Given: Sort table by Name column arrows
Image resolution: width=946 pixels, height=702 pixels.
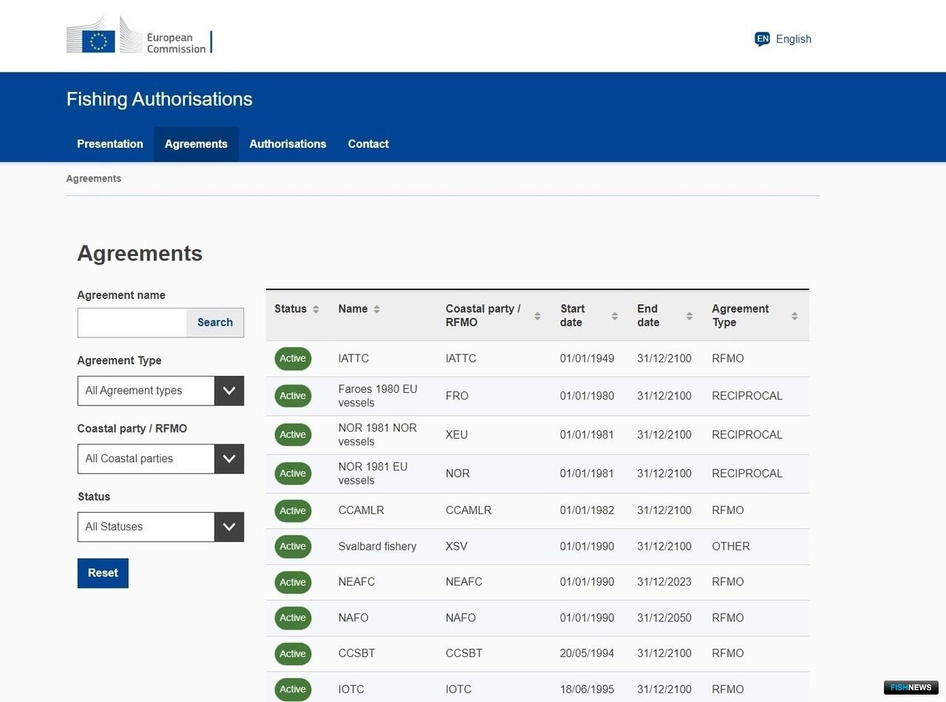Looking at the screenshot, I should click(x=376, y=309).
